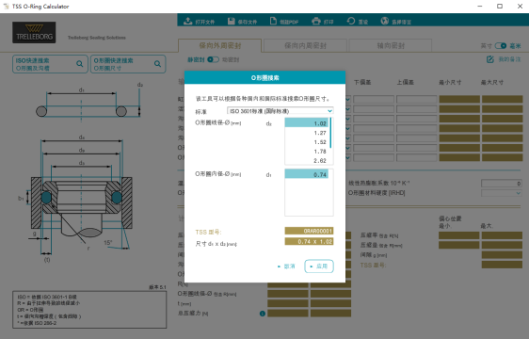Toggle the static/dynamic seal (静密封) switch
529x339 pixels.
click(x=213, y=59)
